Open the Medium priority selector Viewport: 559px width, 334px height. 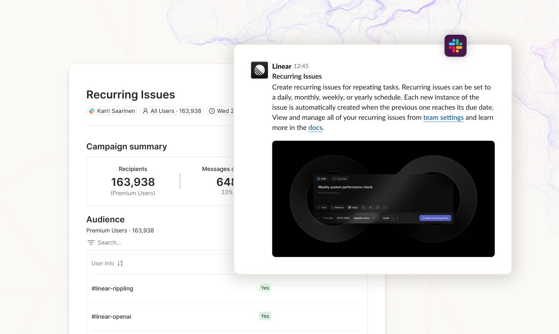tap(337, 207)
